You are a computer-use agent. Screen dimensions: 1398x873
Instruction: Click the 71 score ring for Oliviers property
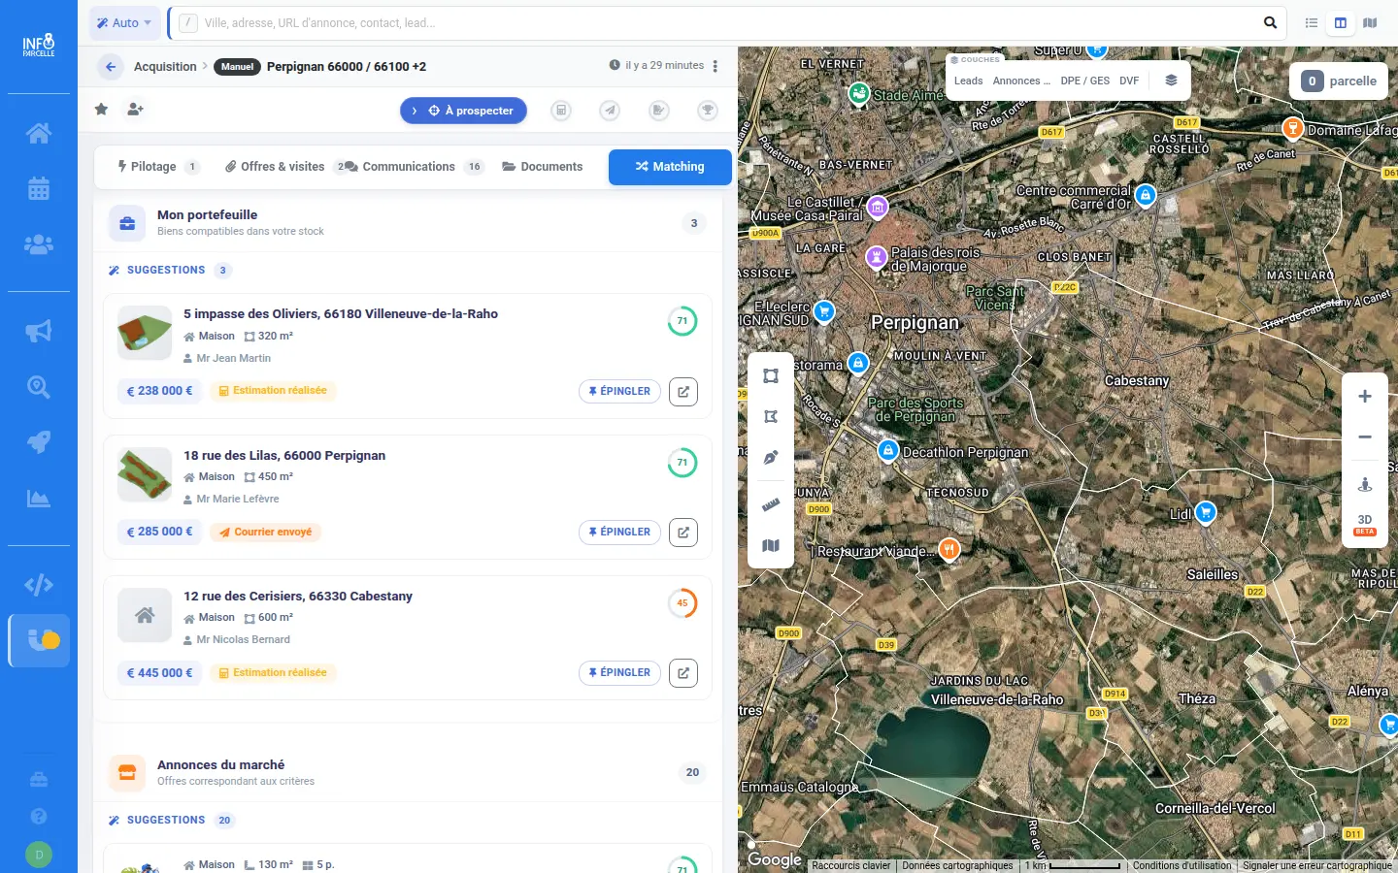[682, 321]
